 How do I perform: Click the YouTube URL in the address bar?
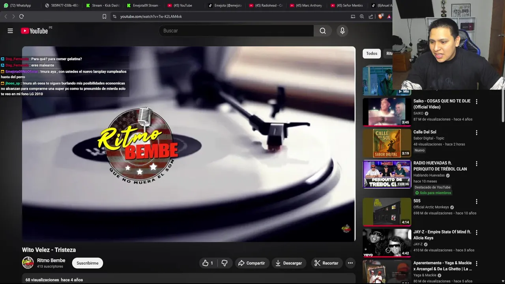point(151,17)
